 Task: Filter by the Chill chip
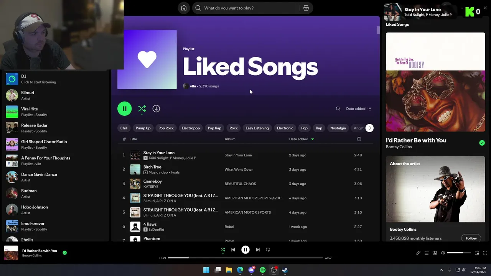click(x=124, y=128)
